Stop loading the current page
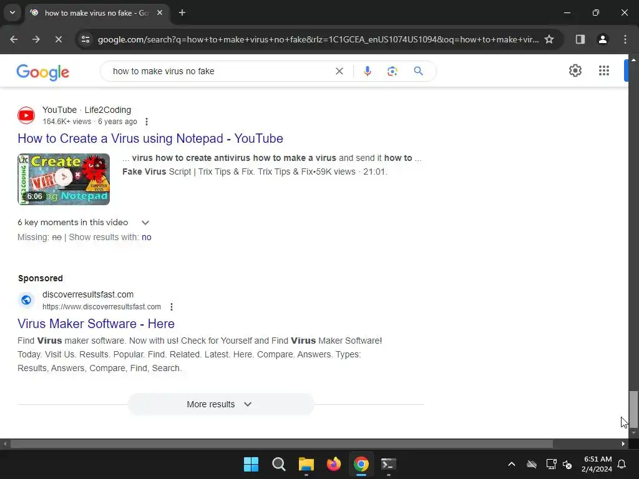Image resolution: width=639 pixels, height=479 pixels. 58,39
